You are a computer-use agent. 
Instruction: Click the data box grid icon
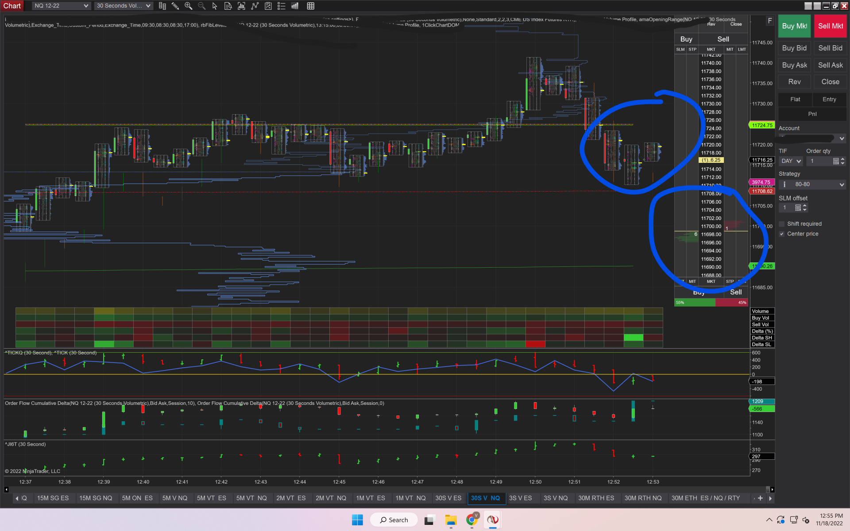[311, 6]
